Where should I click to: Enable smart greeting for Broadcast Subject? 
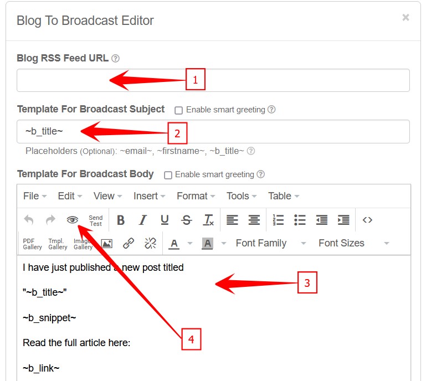(x=178, y=110)
